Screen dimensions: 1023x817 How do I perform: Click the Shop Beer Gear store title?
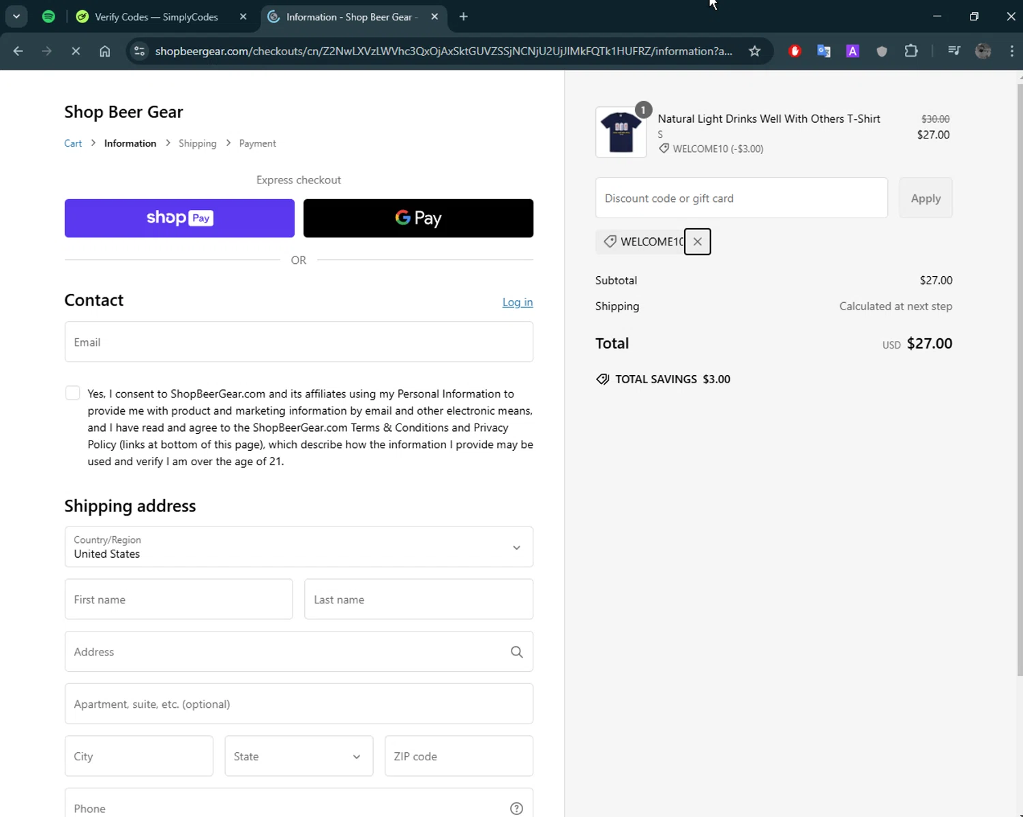123,112
